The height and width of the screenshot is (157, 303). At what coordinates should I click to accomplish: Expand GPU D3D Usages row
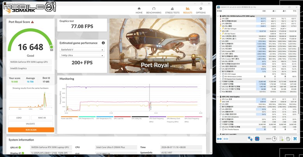click(220, 74)
